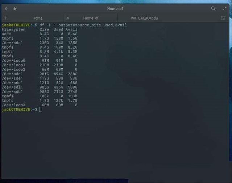232x183 pixels.
Task: Click the 694G used value for sdc1
Action: [58, 74]
